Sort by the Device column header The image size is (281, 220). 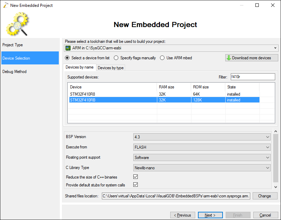(112, 87)
